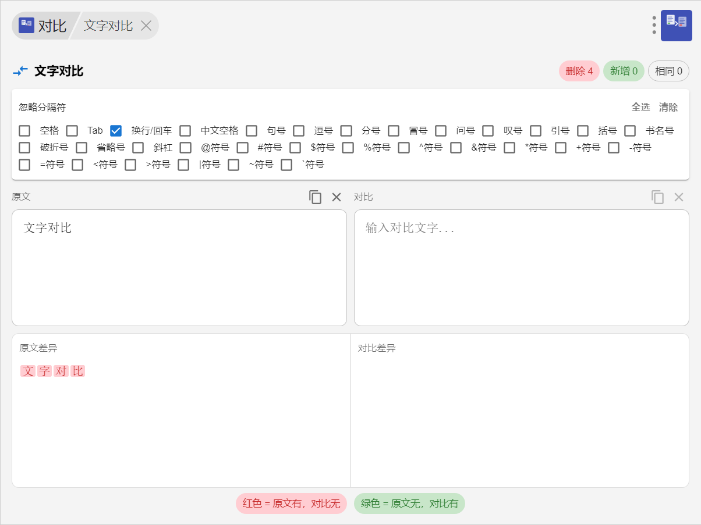Click the 对比 home icon in breadcrumb
Image resolution: width=701 pixels, height=525 pixels.
coord(26,26)
